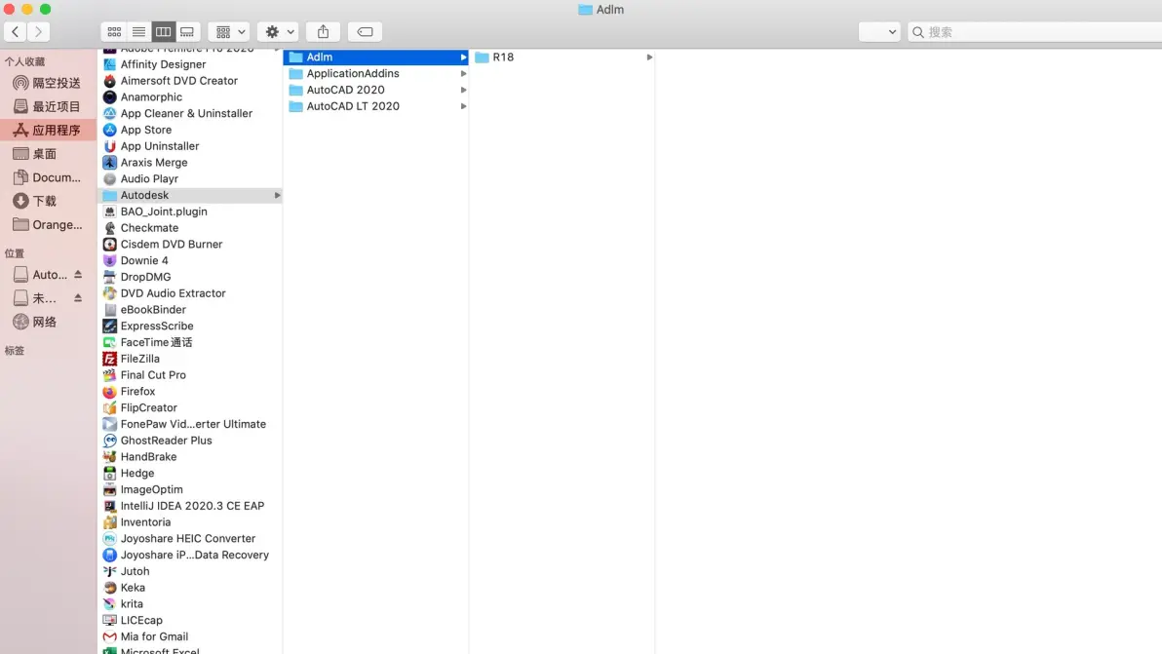Select FileZilla

(190, 359)
